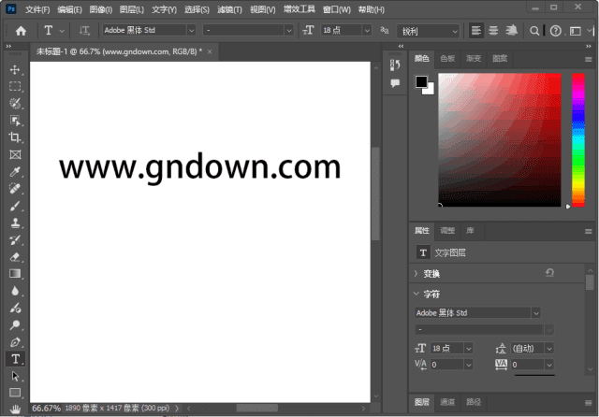Select the Rectangular Marquee tool
This screenshot has width=599, height=417.
pos(15,86)
